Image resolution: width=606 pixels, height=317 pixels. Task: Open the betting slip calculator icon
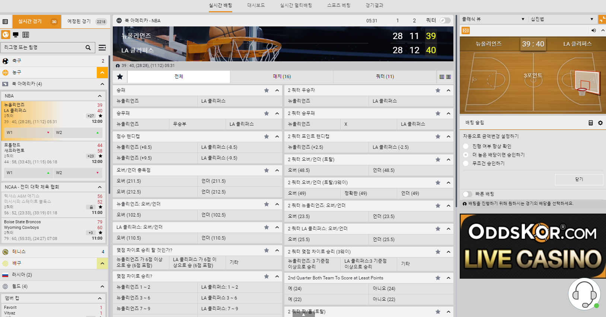[590, 123]
